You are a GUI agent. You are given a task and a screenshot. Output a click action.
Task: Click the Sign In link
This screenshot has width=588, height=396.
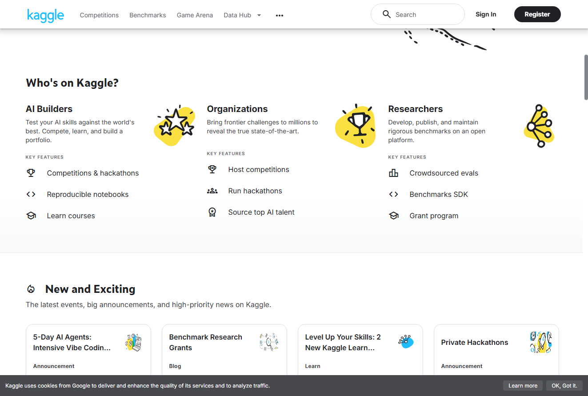[486, 14]
